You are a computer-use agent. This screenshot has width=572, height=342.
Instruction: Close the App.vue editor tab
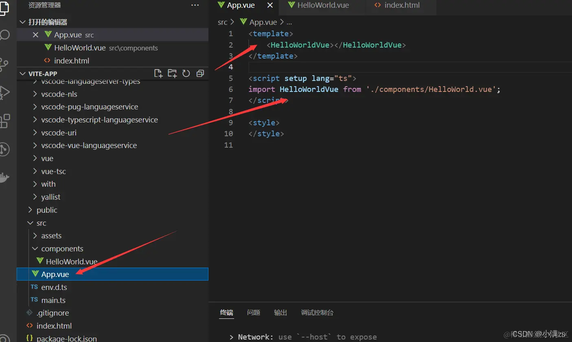coord(270,5)
